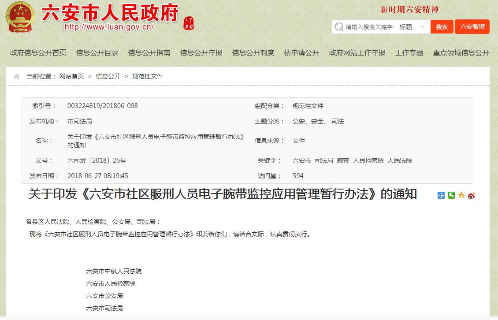This screenshot has width=498, height=320.
Task: Share to Sina Weibo icon
Action: click(x=471, y=195)
